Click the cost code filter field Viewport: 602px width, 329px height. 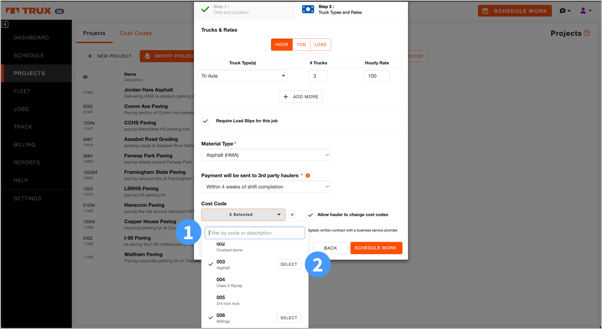coord(255,233)
